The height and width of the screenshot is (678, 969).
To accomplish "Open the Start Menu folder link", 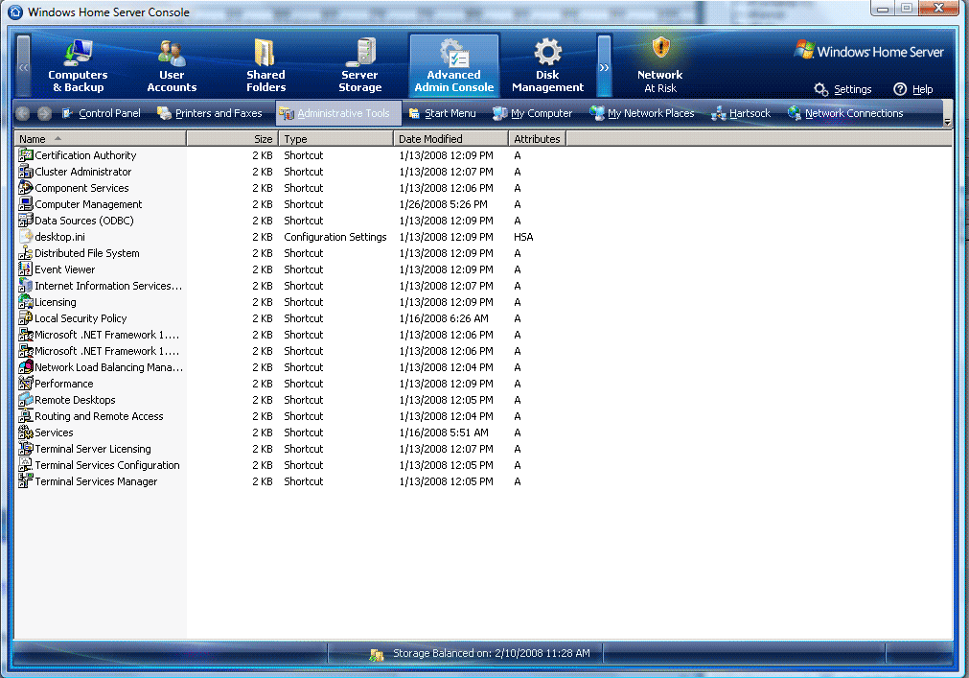I will coord(443,114).
